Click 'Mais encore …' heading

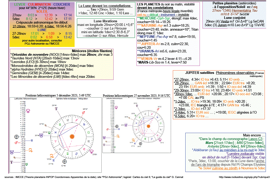click(x=254, y=135)
